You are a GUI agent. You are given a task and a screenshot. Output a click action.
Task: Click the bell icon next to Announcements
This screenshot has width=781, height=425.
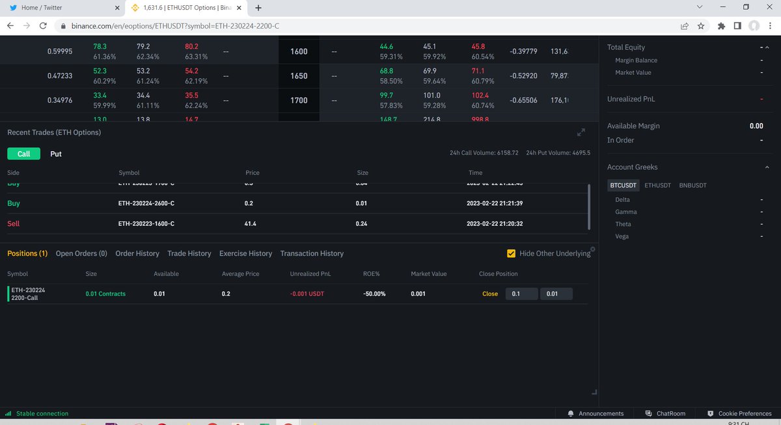click(x=571, y=414)
